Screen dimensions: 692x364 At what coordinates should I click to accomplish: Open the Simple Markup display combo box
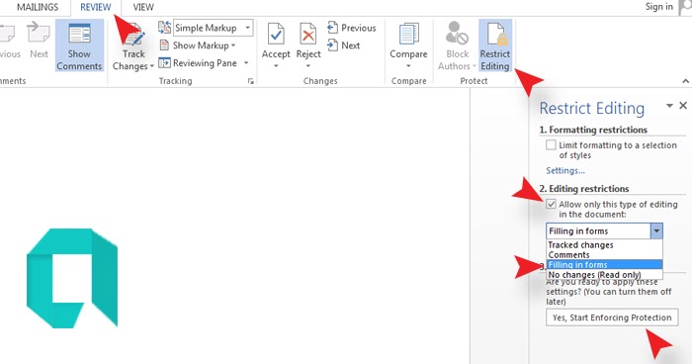[214, 28]
